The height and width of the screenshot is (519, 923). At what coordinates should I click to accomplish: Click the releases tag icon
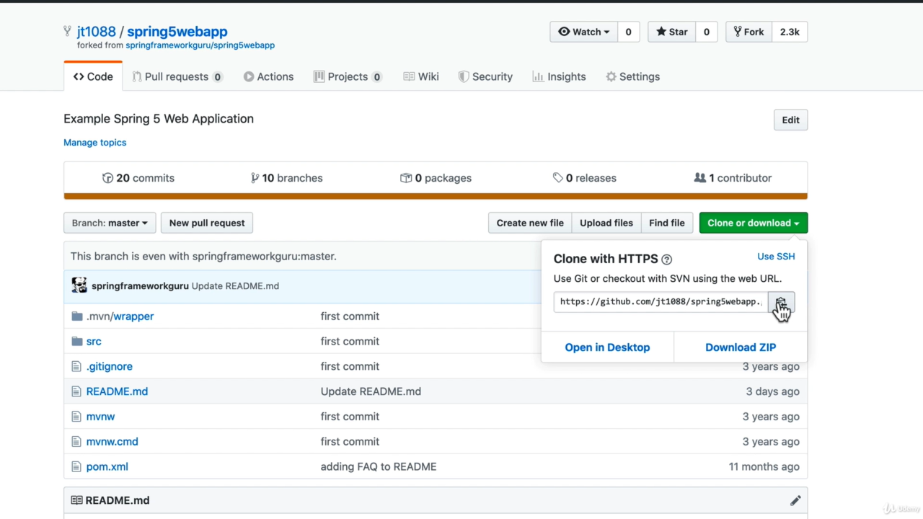click(557, 178)
